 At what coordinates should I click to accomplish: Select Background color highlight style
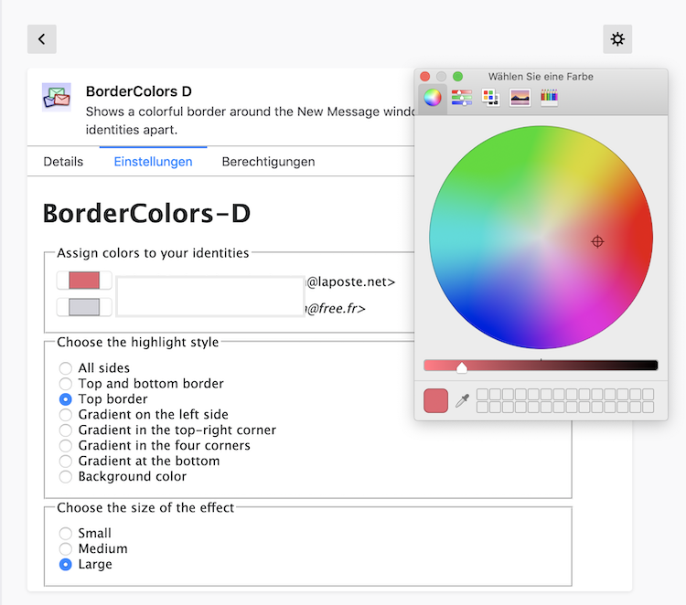point(66,477)
